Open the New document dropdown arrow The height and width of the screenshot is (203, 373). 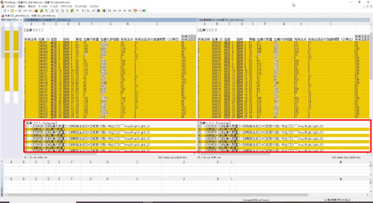[x=8, y=11]
